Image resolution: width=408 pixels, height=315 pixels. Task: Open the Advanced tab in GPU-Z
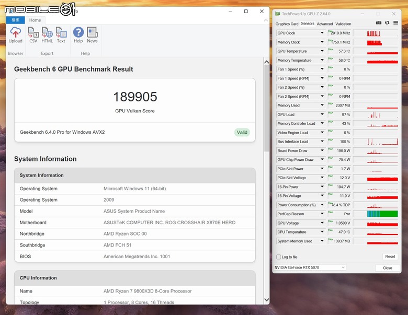point(325,24)
